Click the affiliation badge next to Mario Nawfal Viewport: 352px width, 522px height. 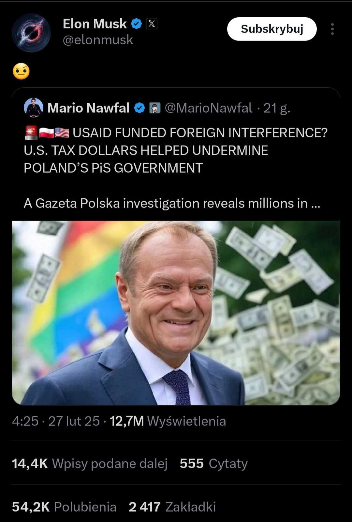point(155,108)
